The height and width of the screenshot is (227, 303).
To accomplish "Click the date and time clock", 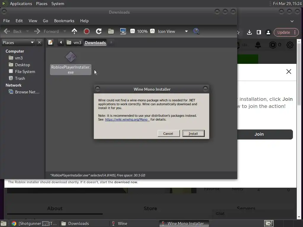I will (287, 4).
